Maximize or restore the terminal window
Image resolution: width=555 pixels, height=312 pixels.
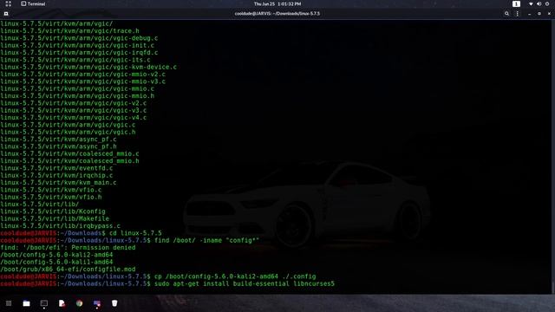coord(539,14)
